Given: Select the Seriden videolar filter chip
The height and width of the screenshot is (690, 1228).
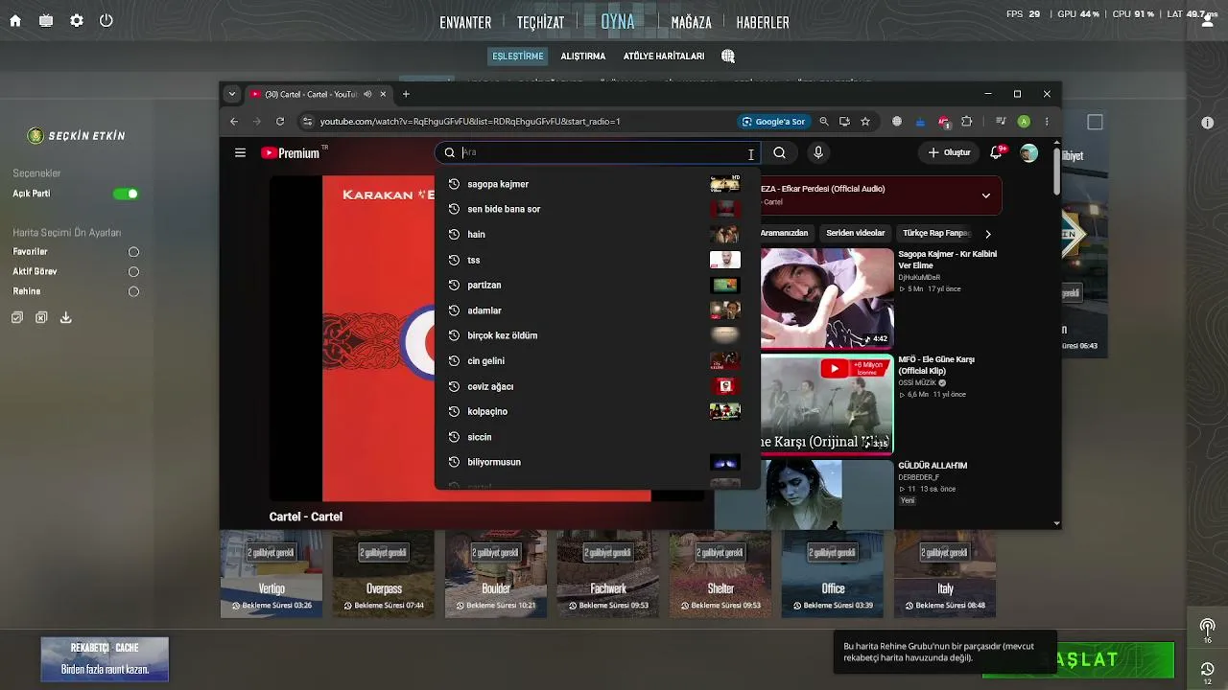Looking at the screenshot, I should coord(856,233).
